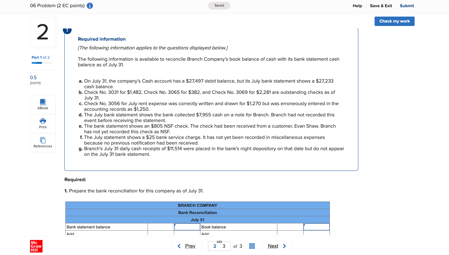Select the large question number 2 box

(43, 32)
